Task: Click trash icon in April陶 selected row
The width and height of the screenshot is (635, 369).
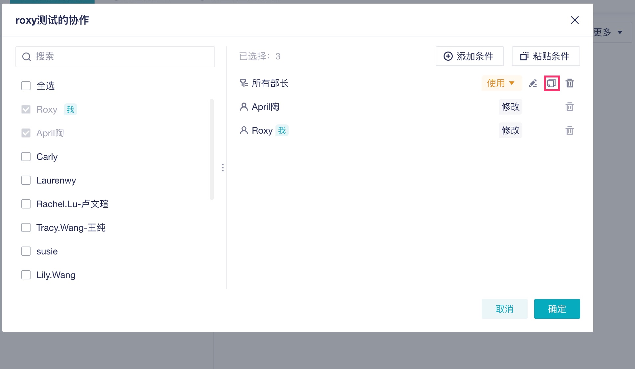Action: coord(570,107)
